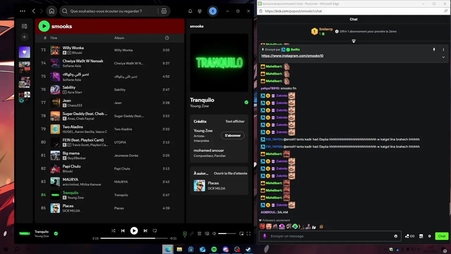
Task: Open Spotify home page
Action: (51, 11)
